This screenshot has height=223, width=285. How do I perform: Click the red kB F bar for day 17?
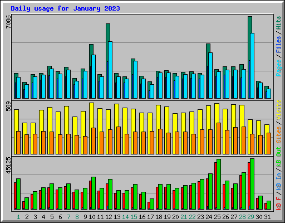[x=149, y=206]
